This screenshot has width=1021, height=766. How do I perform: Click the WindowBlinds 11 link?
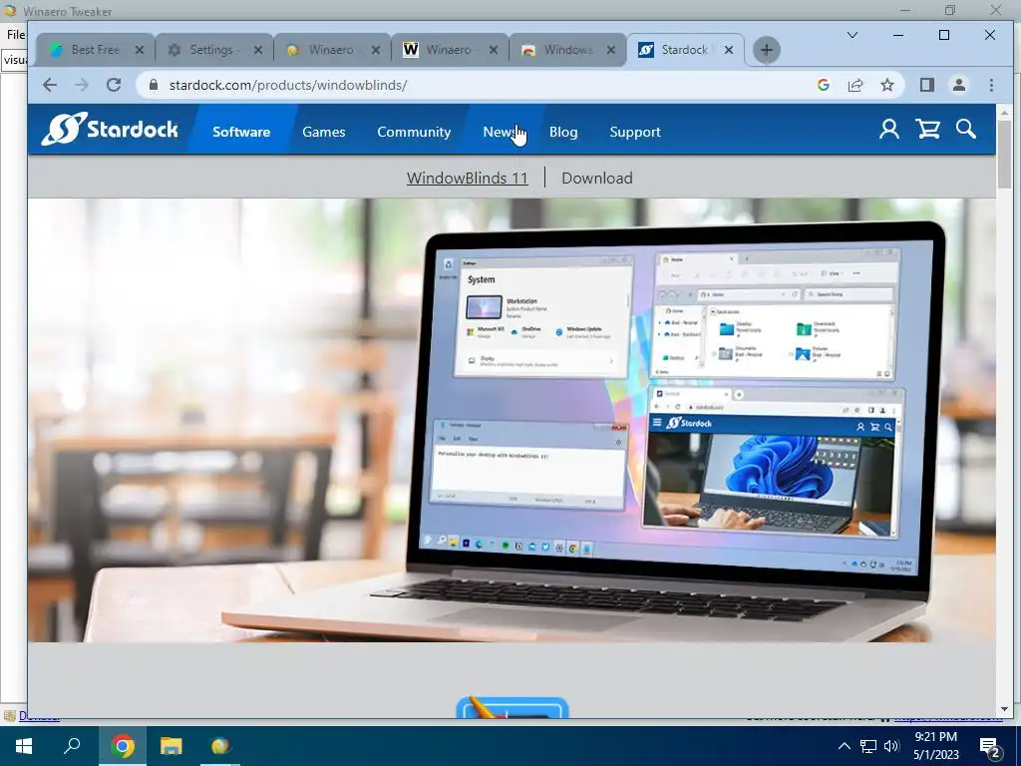[467, 178]
